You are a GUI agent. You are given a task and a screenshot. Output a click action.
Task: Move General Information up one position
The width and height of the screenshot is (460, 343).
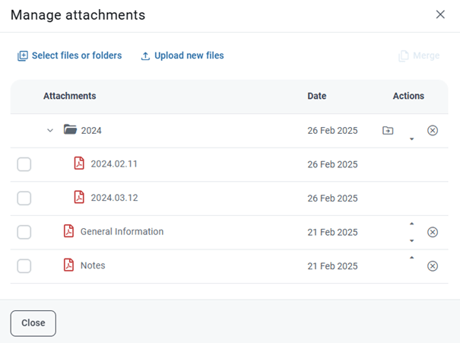pos(411,224)
